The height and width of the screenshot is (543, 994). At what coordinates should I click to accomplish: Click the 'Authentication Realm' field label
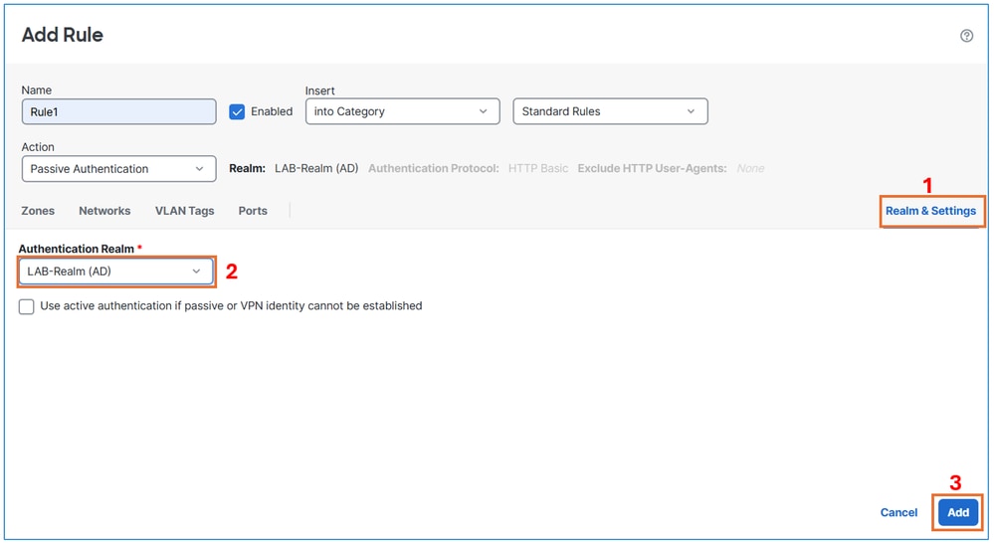(x=76, y=249)
